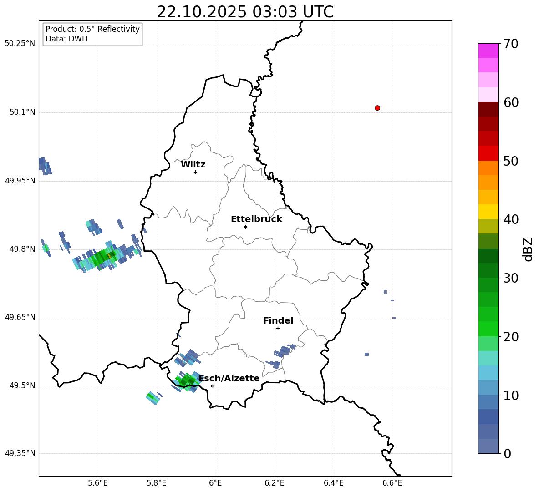Click the colorbar value 30
Viewport: 539px width, 492px height.
coord(511,278)
